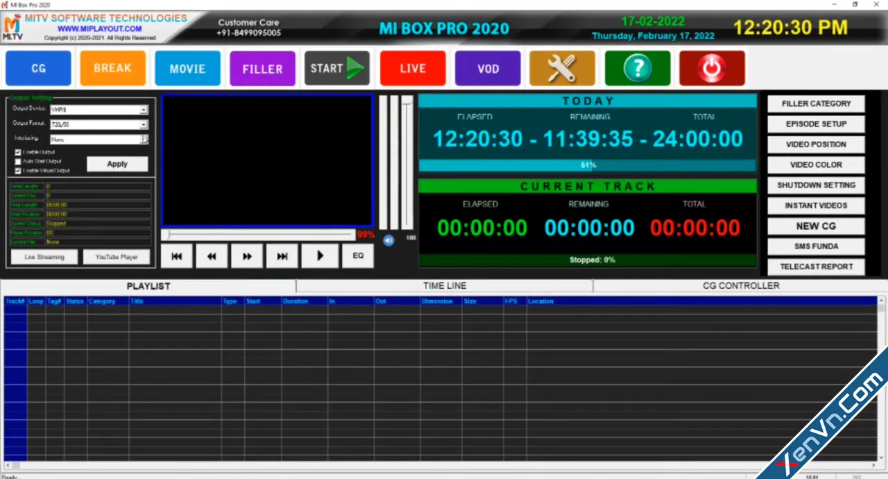The width and height of the screenshot is (888, 479).
Task: Click the Status column header
Action: coord(76,301)
